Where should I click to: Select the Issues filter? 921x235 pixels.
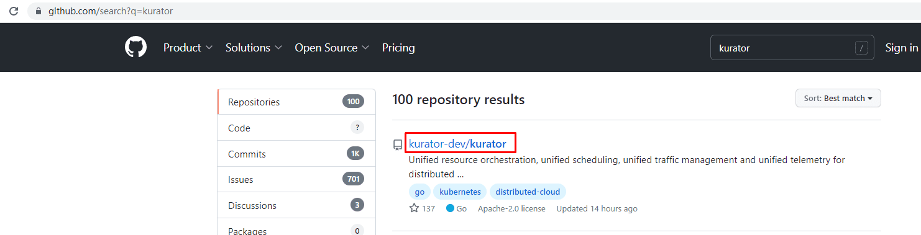296,179
